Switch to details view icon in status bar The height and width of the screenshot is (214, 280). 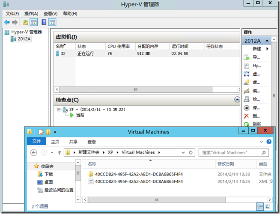tap(260, 207)
